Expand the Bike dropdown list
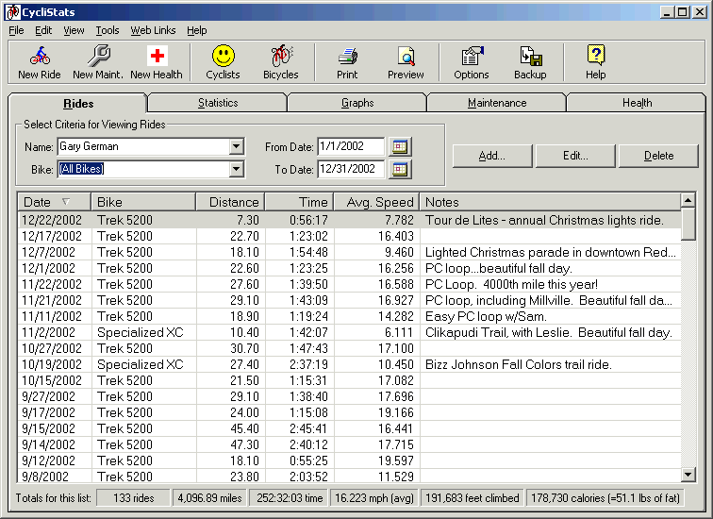Screen dimensions: 713x519 click(x=236, y=169)
